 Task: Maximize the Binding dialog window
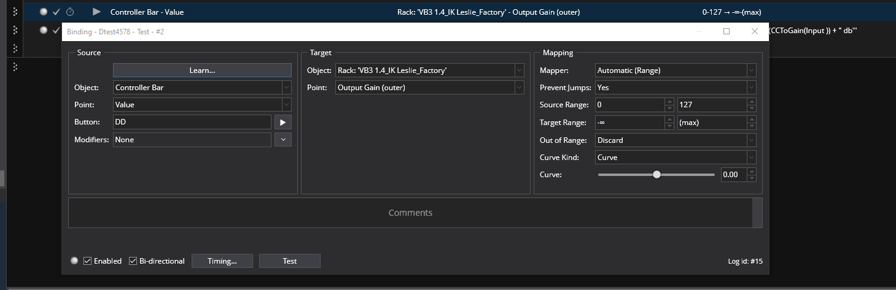pos(727,31)
